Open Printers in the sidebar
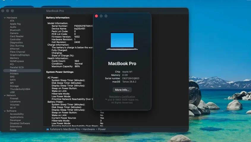The width and height of the screenshot is (251, 142). point(14,74)
